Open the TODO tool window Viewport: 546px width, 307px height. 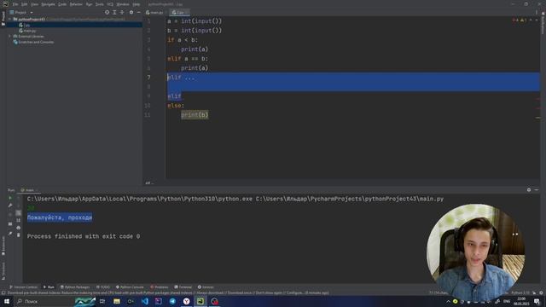pyautogui.click(x=103, y=287)
